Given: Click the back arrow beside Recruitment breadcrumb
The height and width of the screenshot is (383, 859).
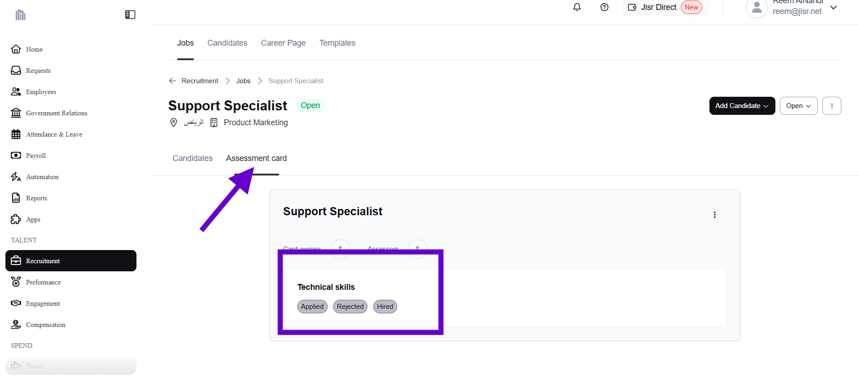Looking at the screenshot, I should point(172,81).
